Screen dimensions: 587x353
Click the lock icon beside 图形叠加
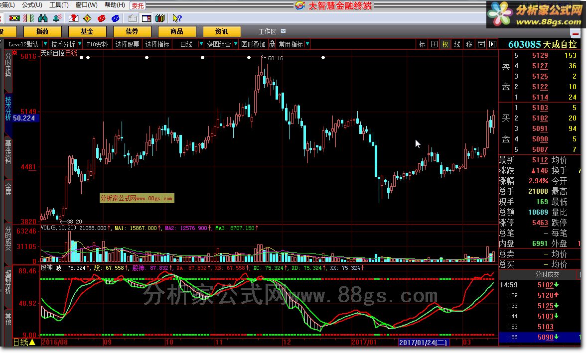pyautogui.click(x=272, y=44)
